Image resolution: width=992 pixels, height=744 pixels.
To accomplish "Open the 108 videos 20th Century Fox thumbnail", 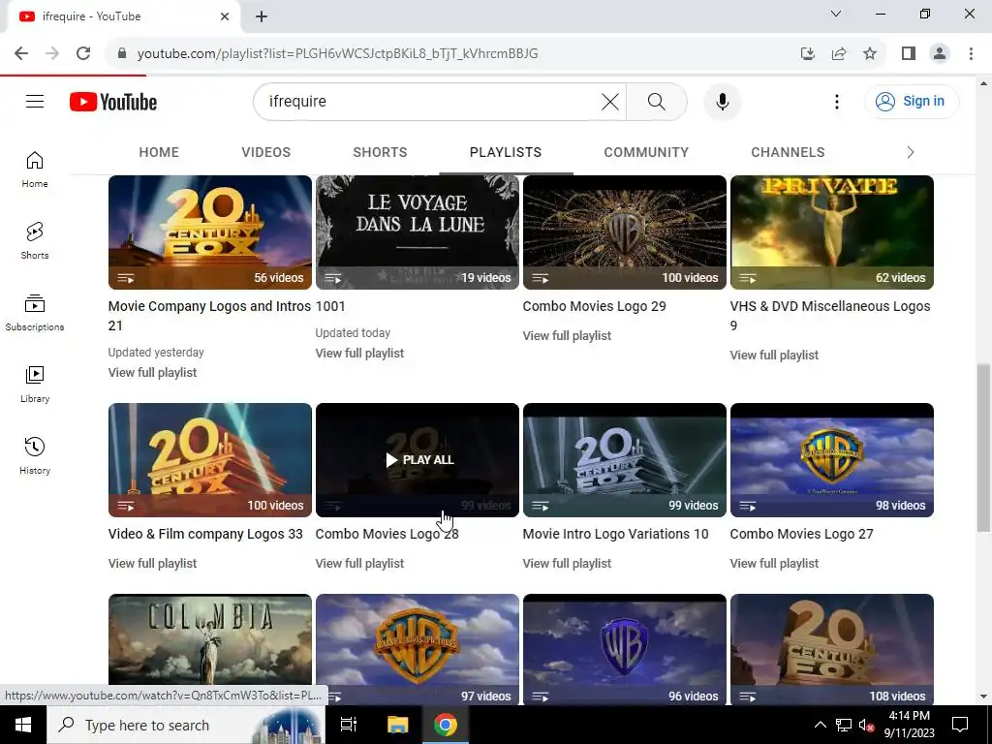I will 832,648.
